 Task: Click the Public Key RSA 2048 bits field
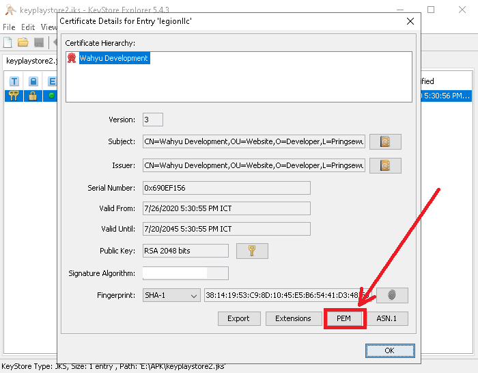point(186,251)
